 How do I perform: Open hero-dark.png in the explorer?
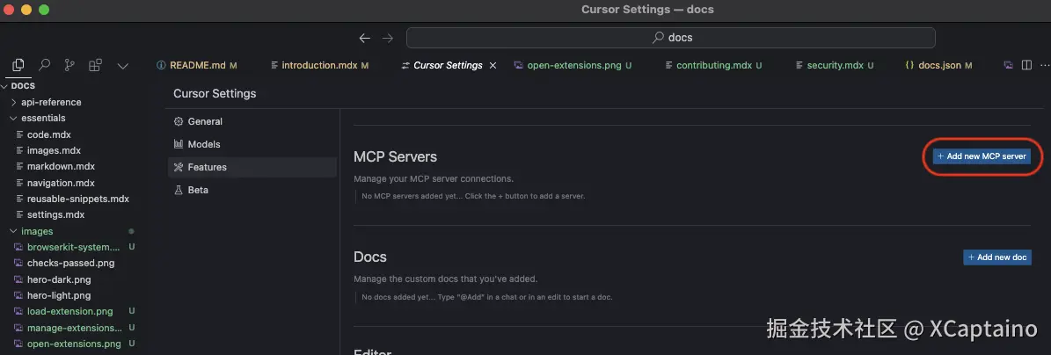click(x=59, y=279)
